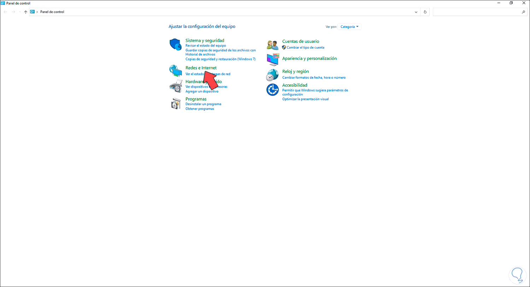Open the Redes e Internet globe icon

click(176, 71)
